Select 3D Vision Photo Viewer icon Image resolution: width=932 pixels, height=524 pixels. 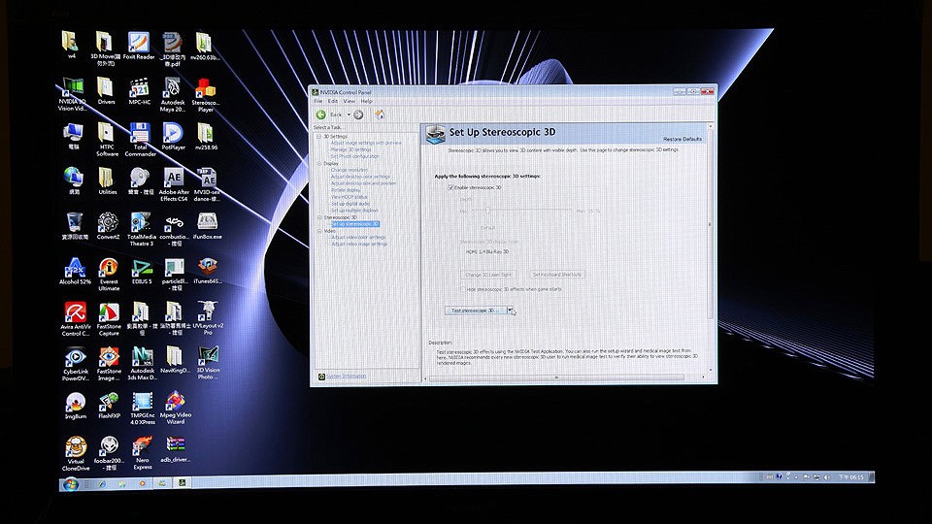coord(208,364)
